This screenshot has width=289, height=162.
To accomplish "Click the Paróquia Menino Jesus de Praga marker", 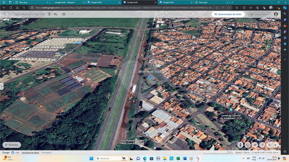I will [192, 92].
